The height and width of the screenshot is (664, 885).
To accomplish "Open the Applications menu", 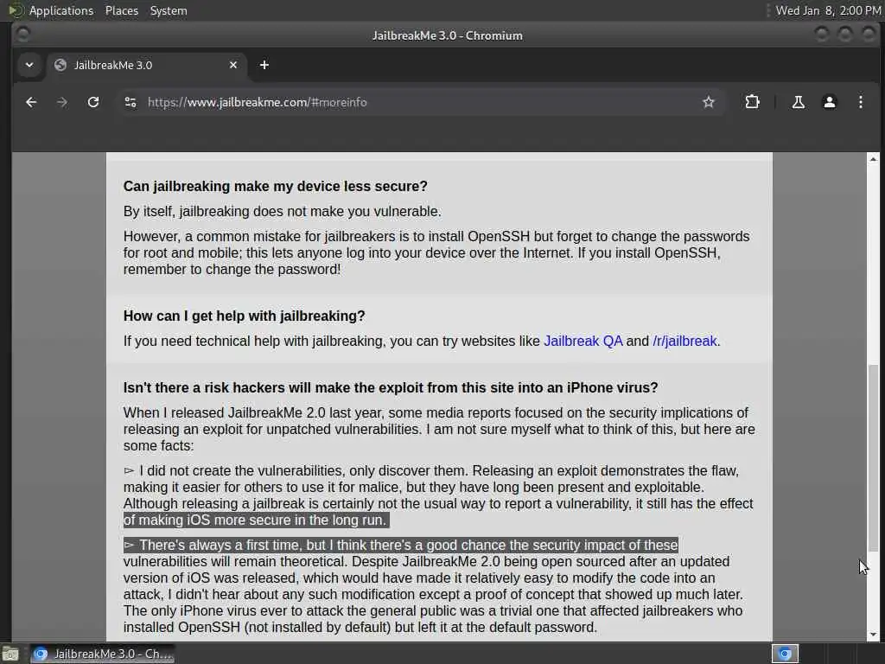I will point(61,10).
